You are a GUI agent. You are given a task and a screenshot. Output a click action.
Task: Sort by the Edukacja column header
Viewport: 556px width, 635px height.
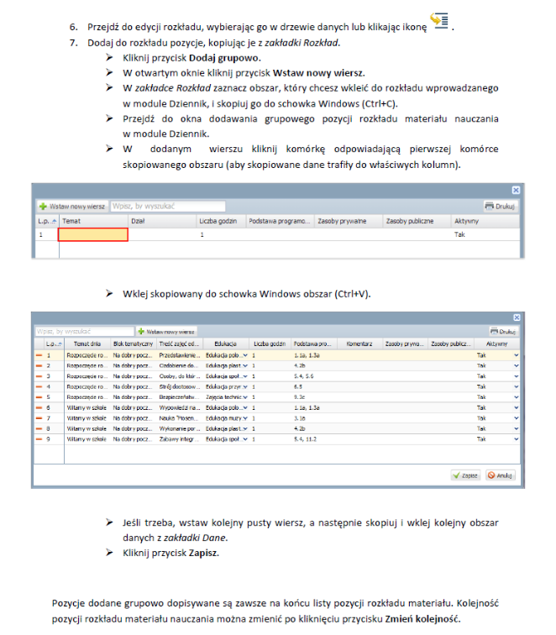(x=226, y=344)
